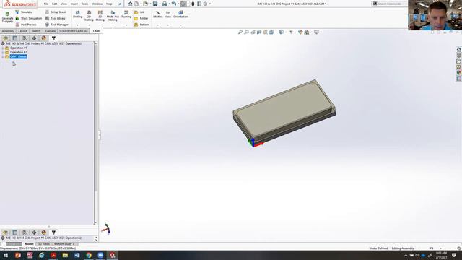
Task: Open the Utilities tool
Action: coord(158,14)
